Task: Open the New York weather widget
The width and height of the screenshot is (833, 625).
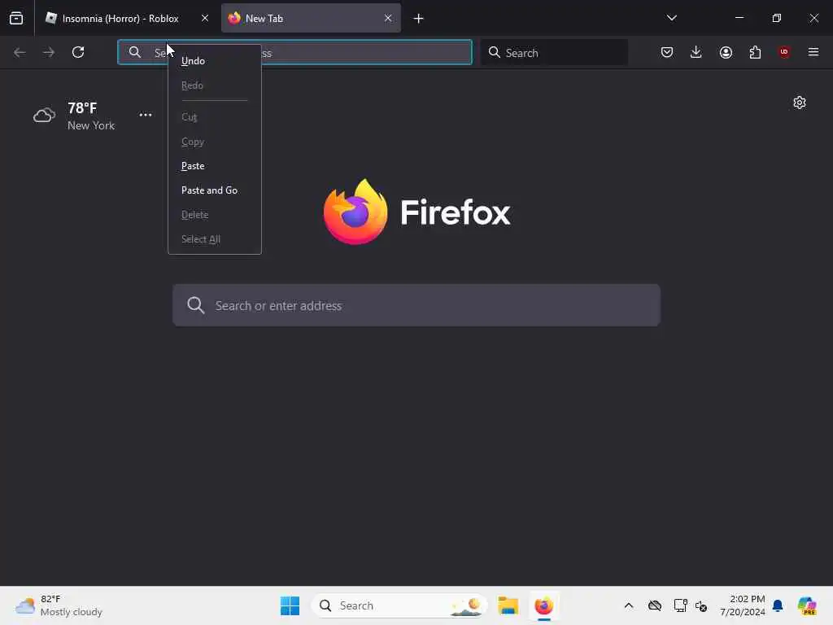Action: pyautogui.click(x=74, y=116)
